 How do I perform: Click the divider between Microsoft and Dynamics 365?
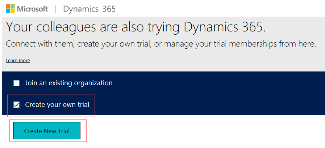[x=55, y=9]
